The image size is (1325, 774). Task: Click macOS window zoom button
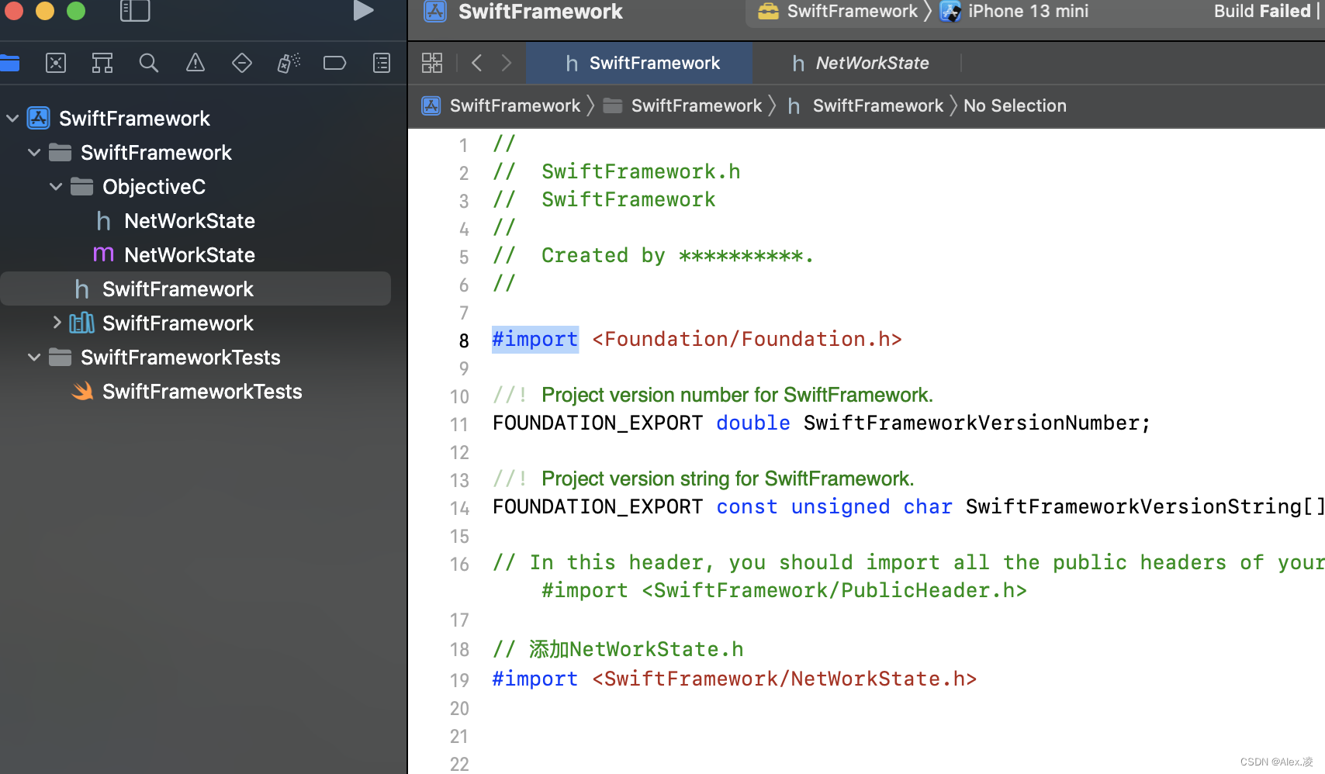76,10
